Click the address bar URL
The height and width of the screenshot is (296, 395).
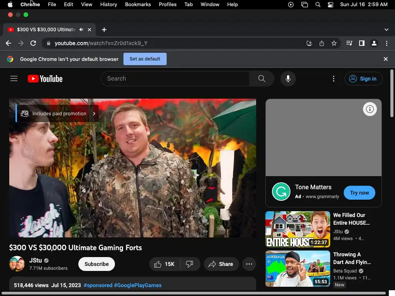[101, 43]
